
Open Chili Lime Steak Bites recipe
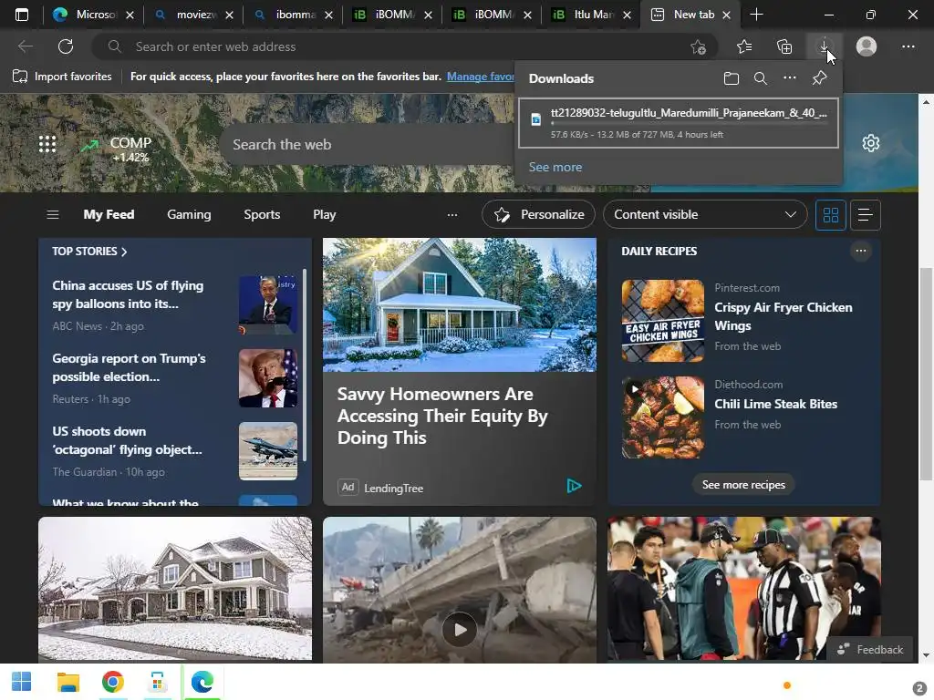[x=775, y=404]
